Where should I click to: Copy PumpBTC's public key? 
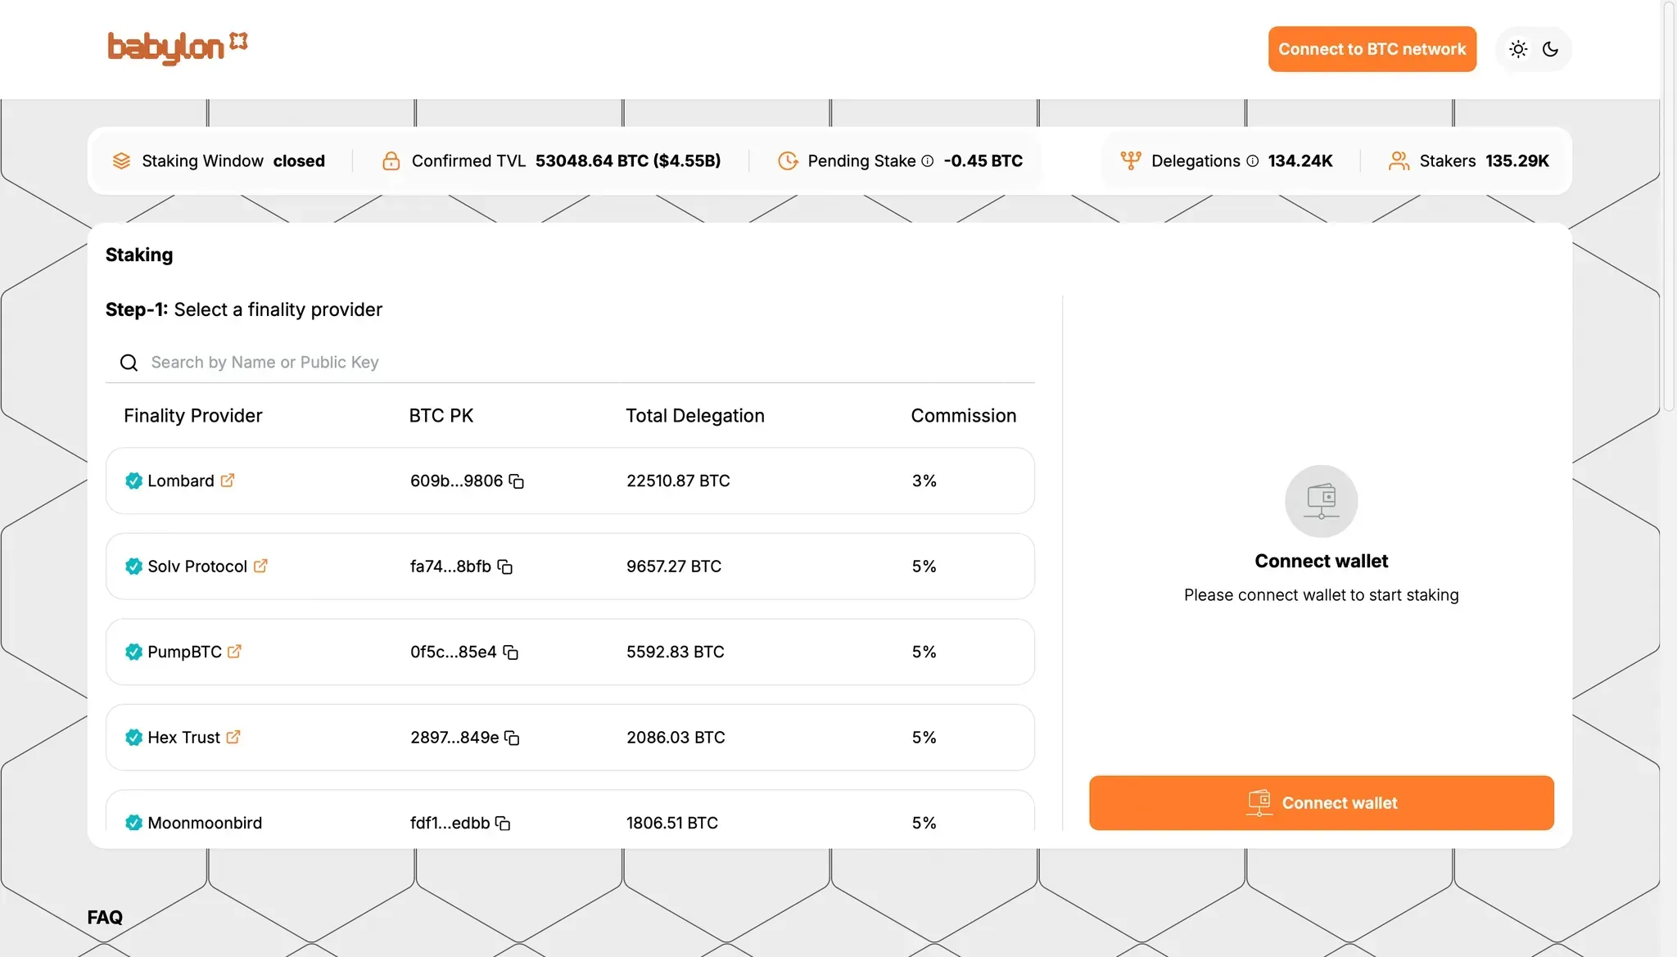point(512,652)
